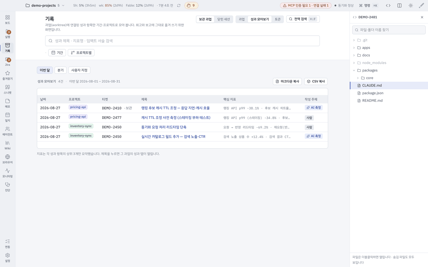Select the 이번 달 period option
The image size is (428, 267).
pyautogui.click(x=45, y=70)
